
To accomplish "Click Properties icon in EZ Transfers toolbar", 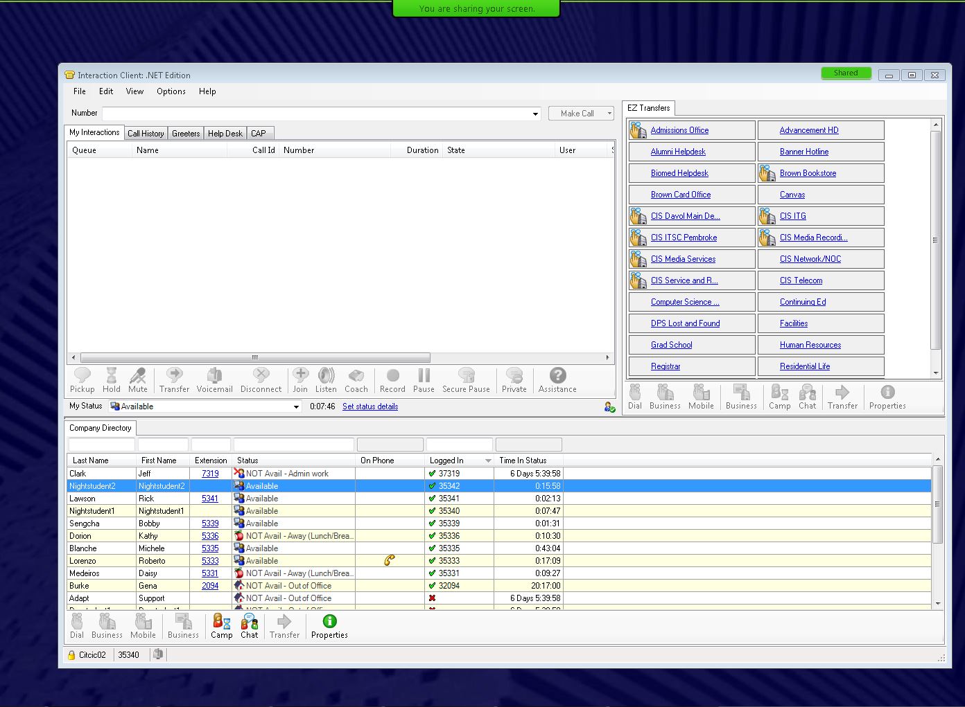I will click(x=887, y=392).
